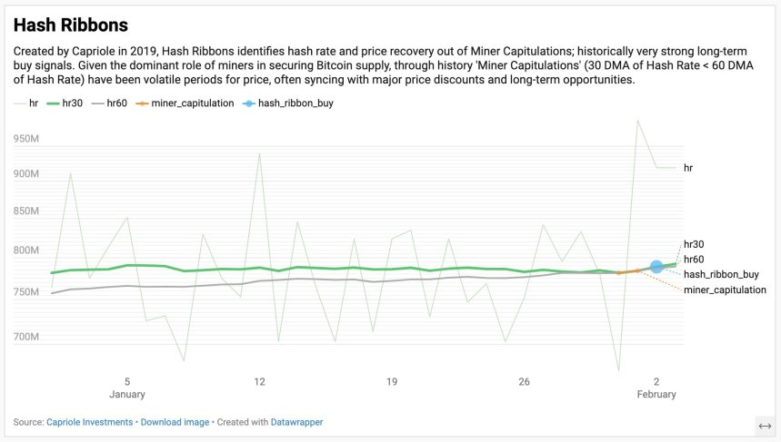Click the hr30 label at chart right
This screenshot has width=781, height=442.
point(694,244)
